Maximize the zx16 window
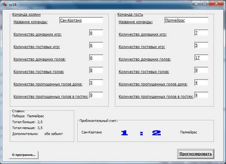This screenshot has width=226, height=164. point(205,3)
